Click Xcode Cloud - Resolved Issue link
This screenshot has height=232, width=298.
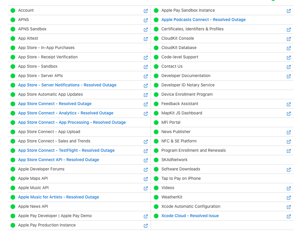[190, 216]
